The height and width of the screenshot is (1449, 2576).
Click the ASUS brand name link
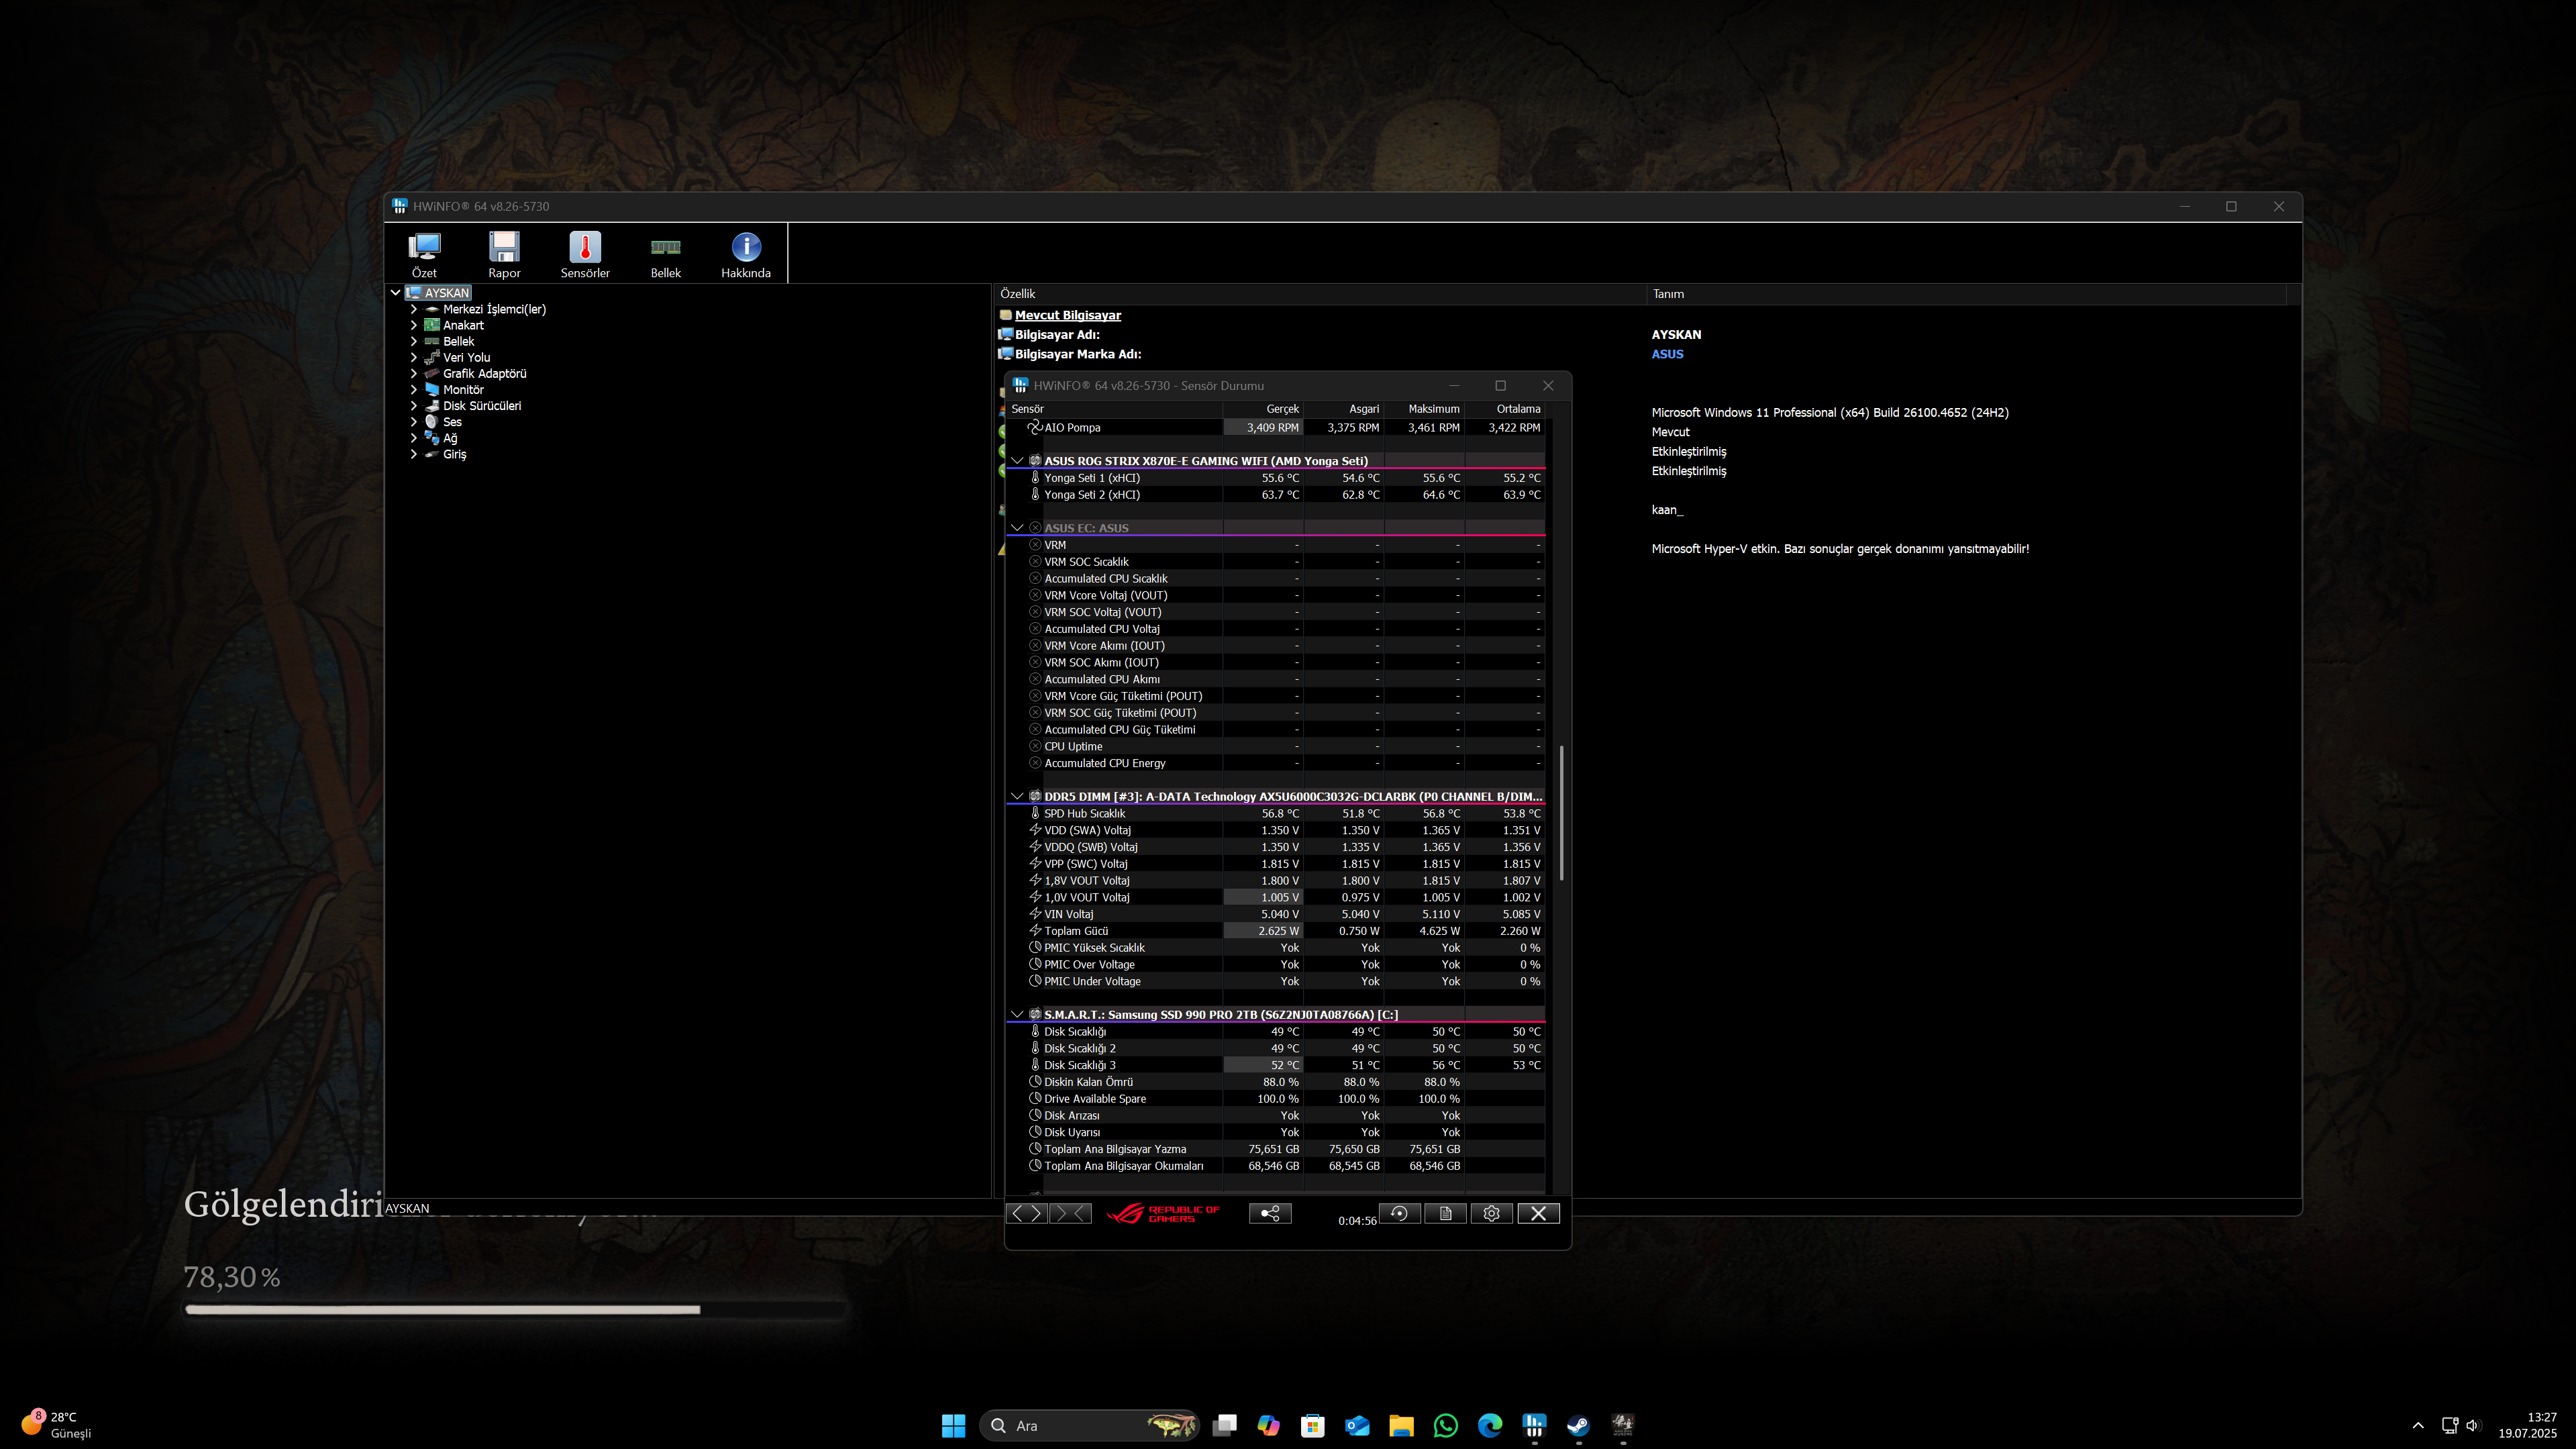pyautogui.click(x=1667, y=354)
